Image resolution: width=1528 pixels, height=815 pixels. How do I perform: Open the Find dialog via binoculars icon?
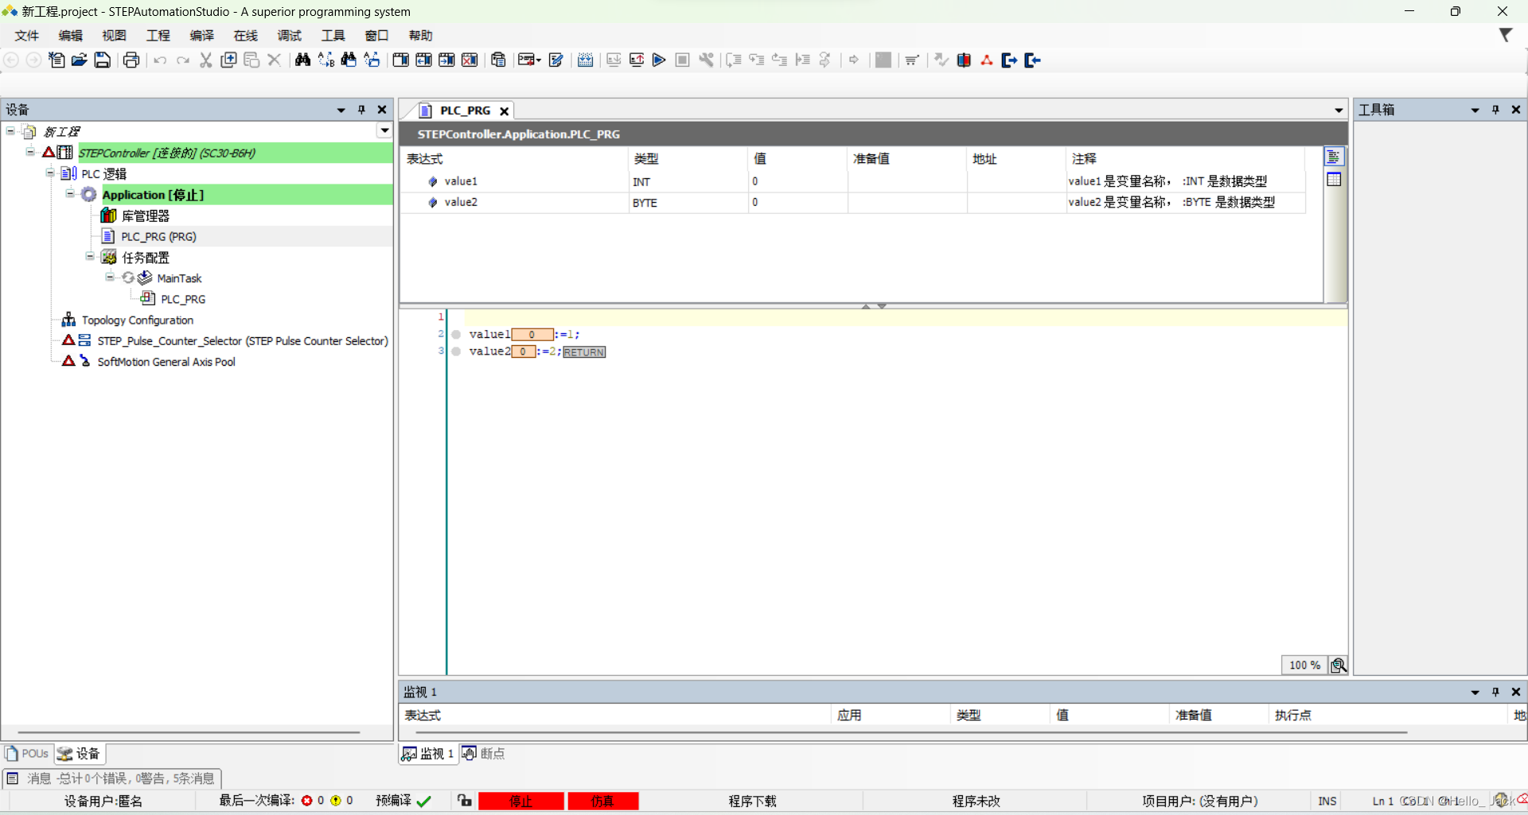point(302,60)
